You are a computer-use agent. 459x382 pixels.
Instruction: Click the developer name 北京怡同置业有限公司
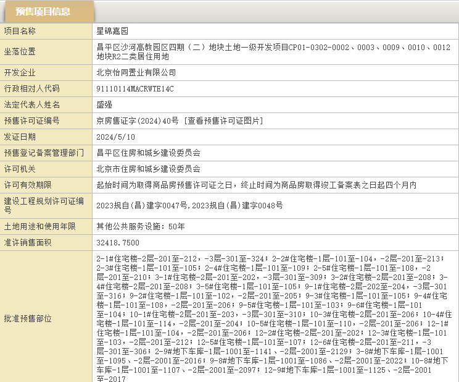[136, 72]
